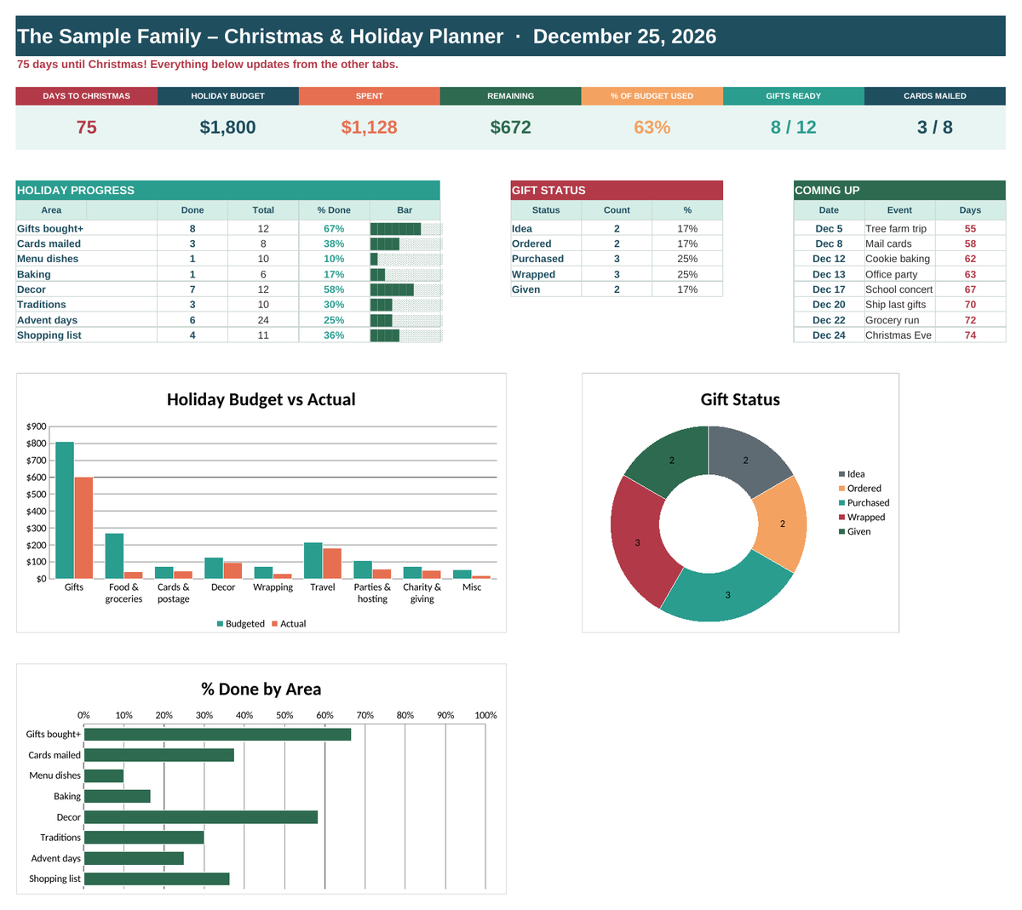This screenshot has height=910, width=1022.
Task: Click the $672 remaining value
Action: pyautogui.click(x=511, y=128)
